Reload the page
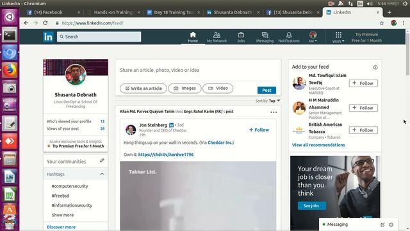Image resolution: width=410 pixels, height=231 pixels. [45, 23]
